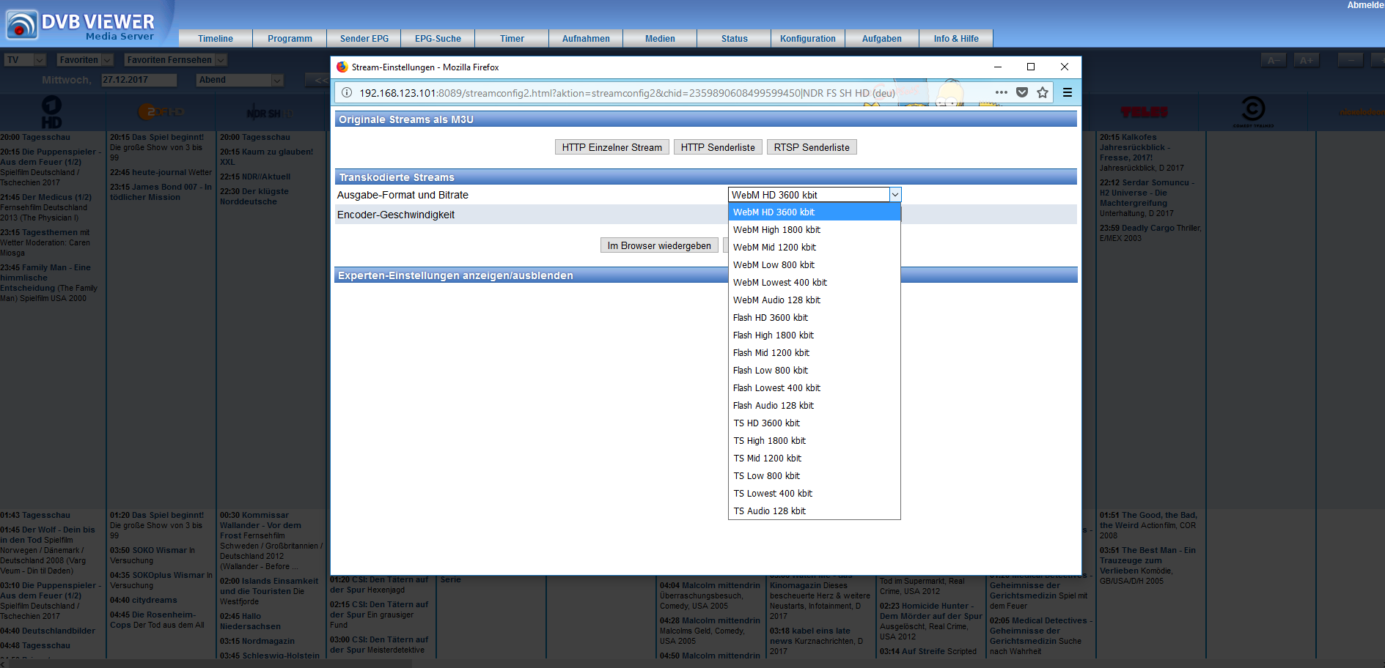Viewport: 1385px width, 668px height.
Task: Select WebM Low 800 kbit option
Action: click(x=814, y=264)
